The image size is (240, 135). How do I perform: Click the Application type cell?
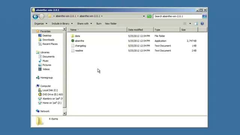tap(160, 41)
